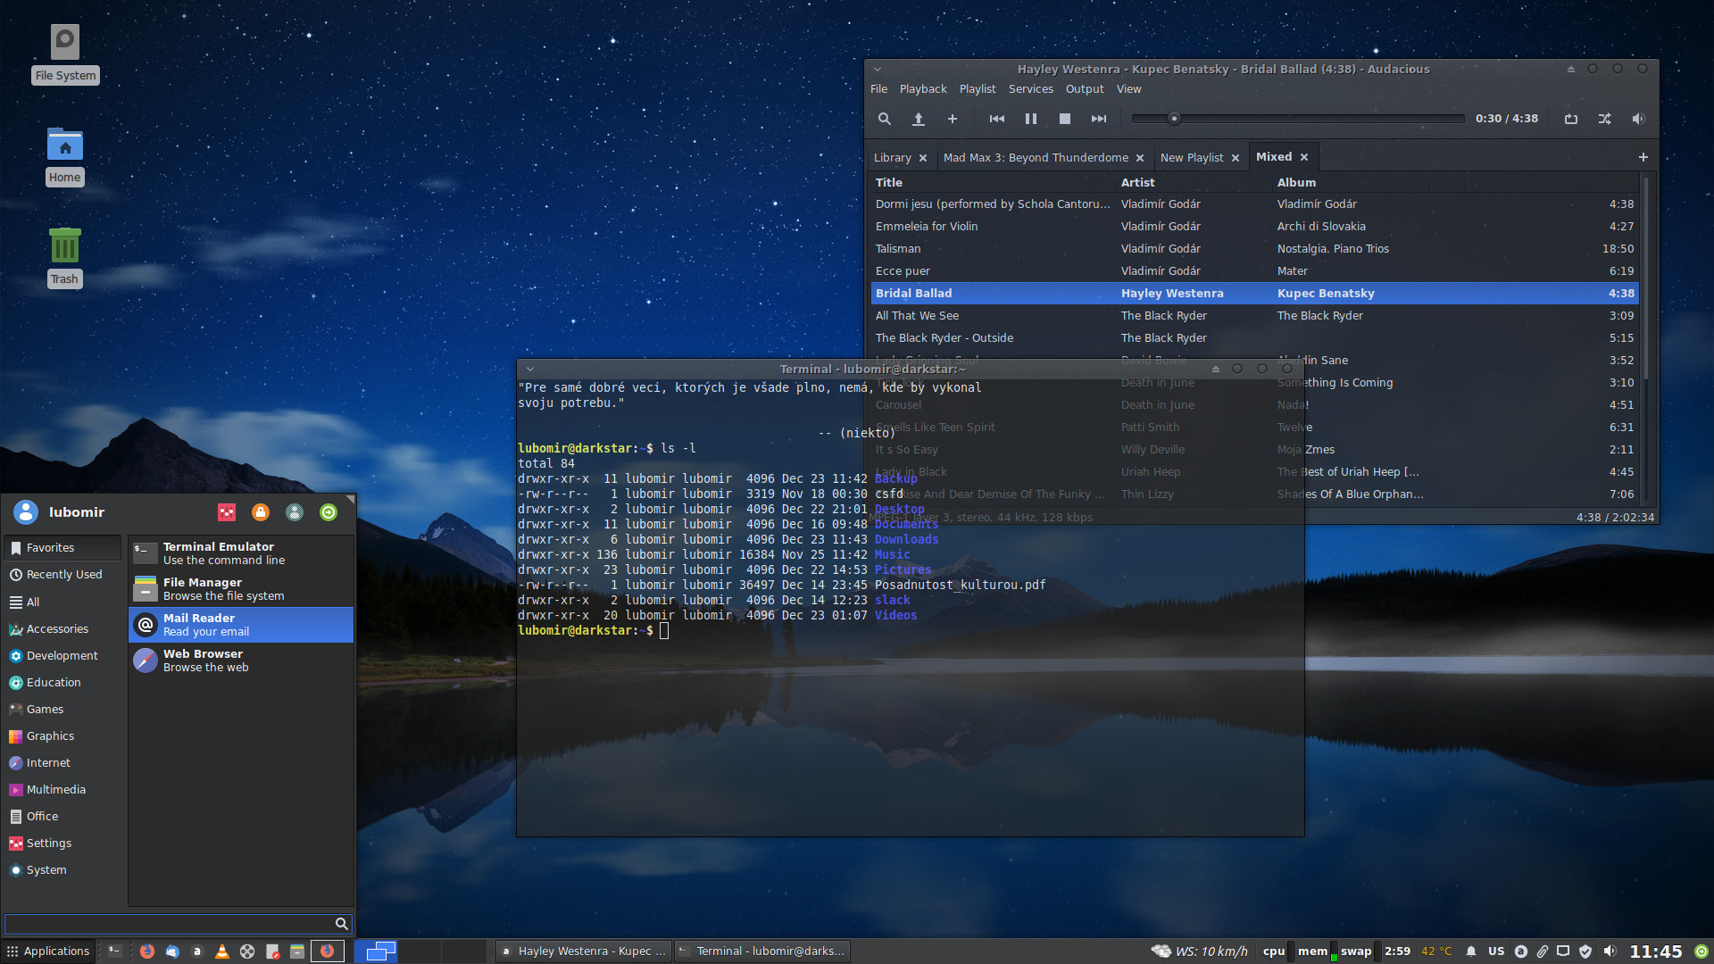Switch to Mad Max 3: Beyond Thunderdome tab
1714x964 pixels.
tap(1036, 158)
